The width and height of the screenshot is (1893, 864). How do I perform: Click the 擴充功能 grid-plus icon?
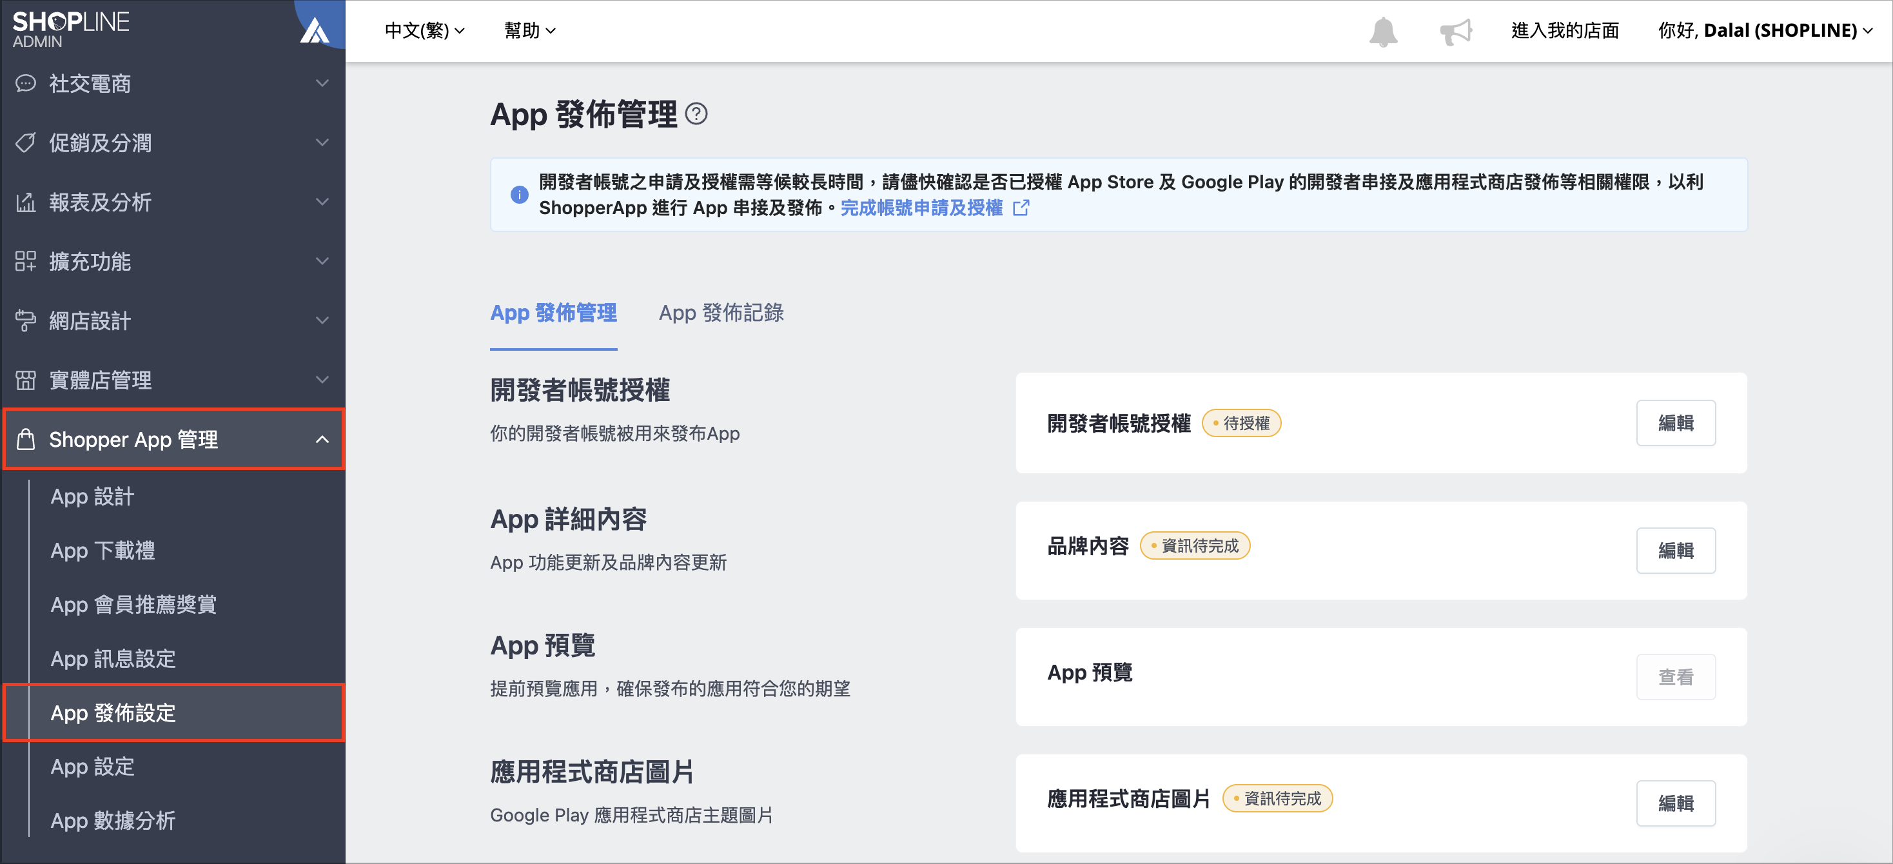pyautogui.click(x=26, y=261)
